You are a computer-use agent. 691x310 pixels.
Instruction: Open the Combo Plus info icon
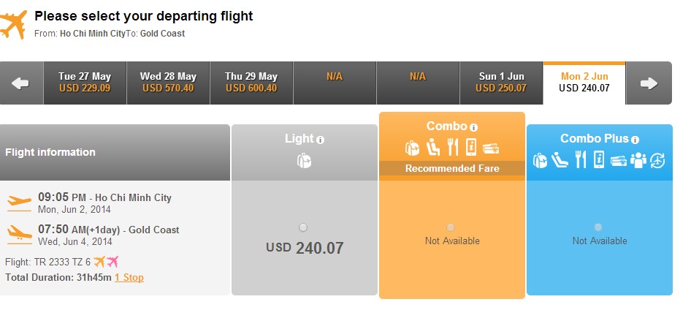635,140
